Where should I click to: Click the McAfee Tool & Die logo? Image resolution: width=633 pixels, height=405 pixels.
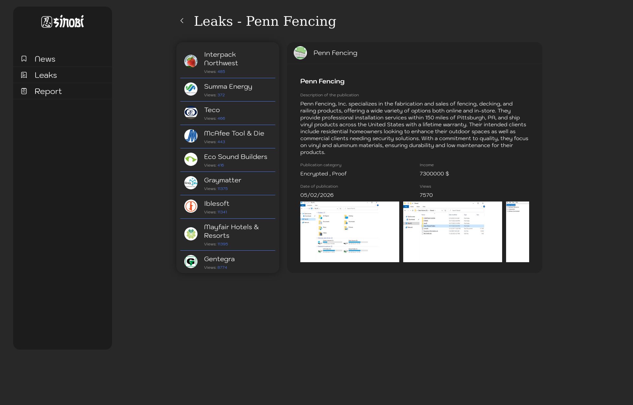pyautogui.click(x=191, y=136)
